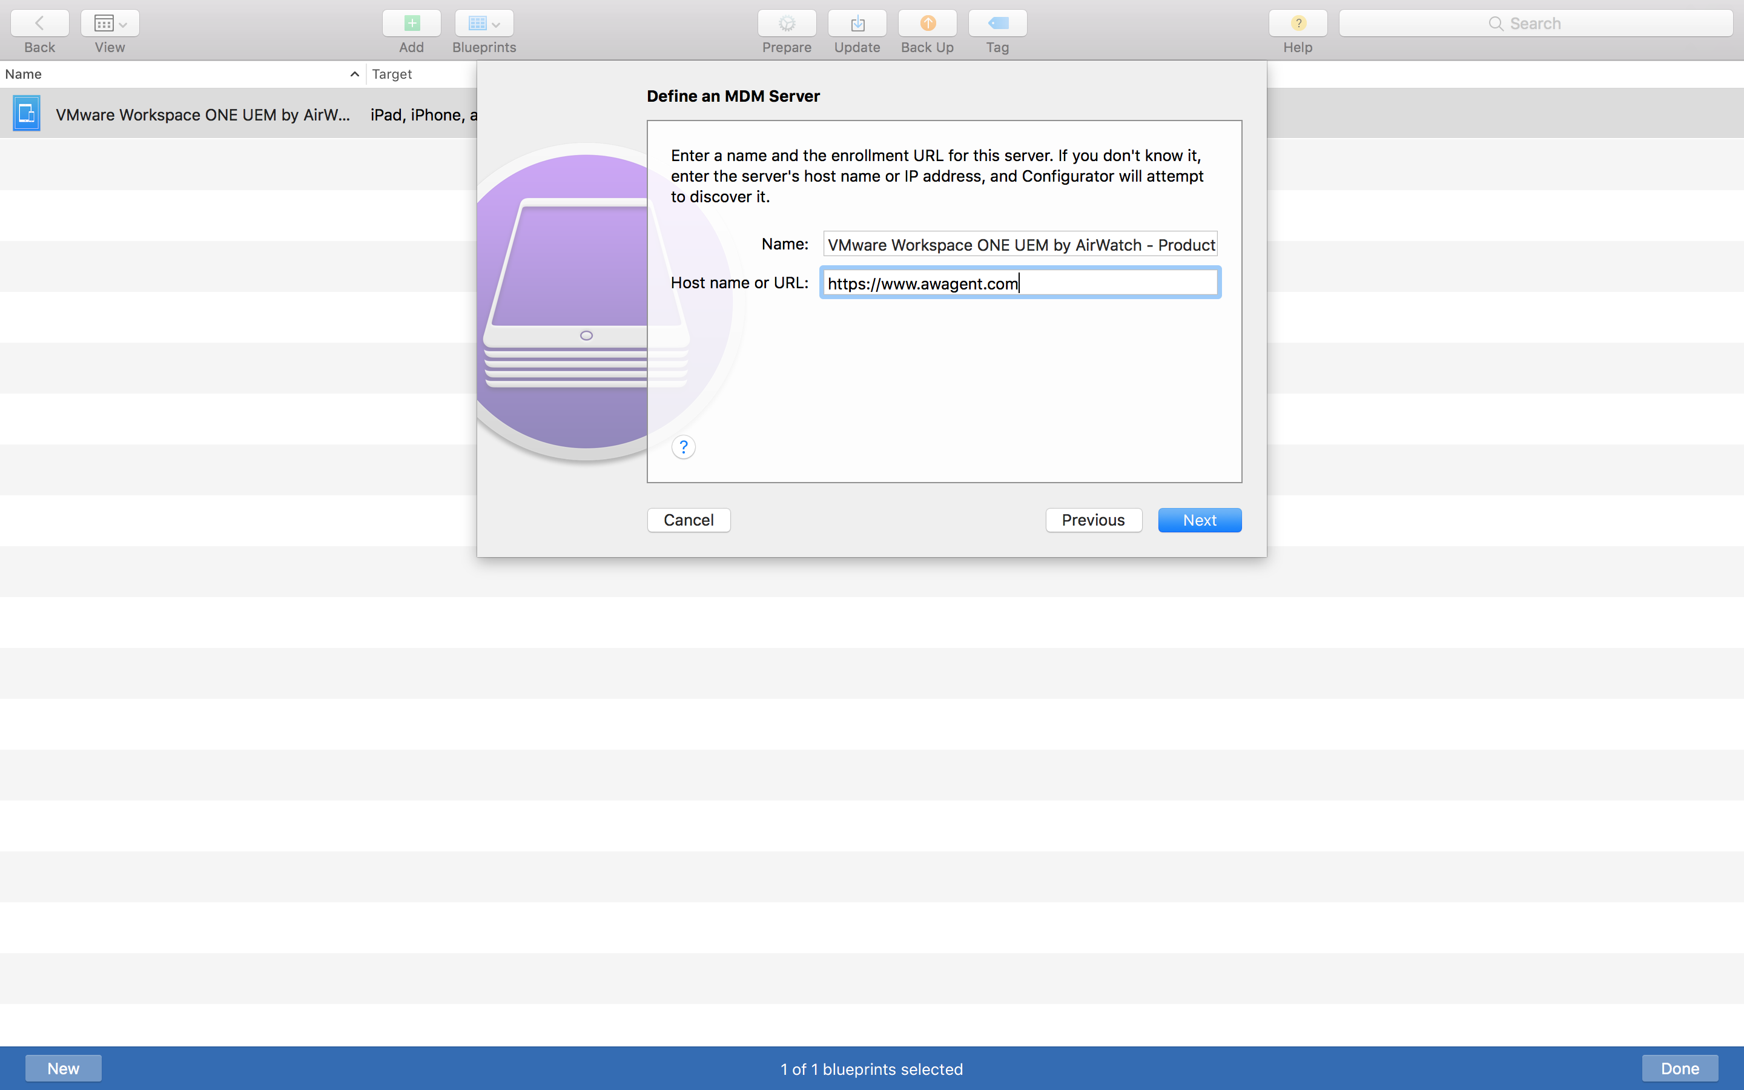Go to the Previous step

coord(1092,520)
